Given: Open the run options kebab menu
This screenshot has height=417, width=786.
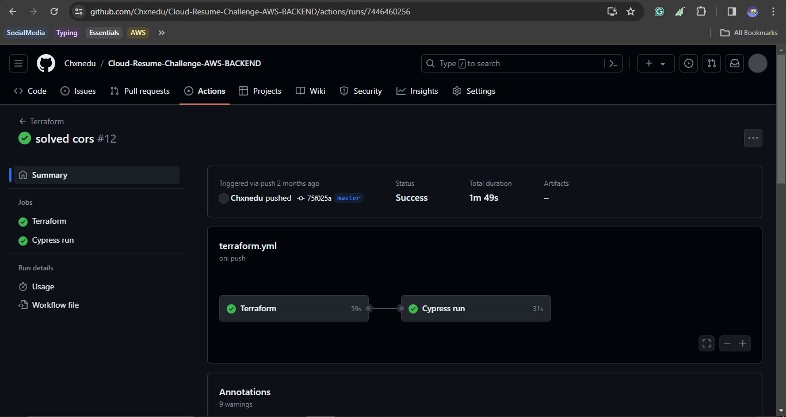Looking at the screenshot, I should [753, 138].
